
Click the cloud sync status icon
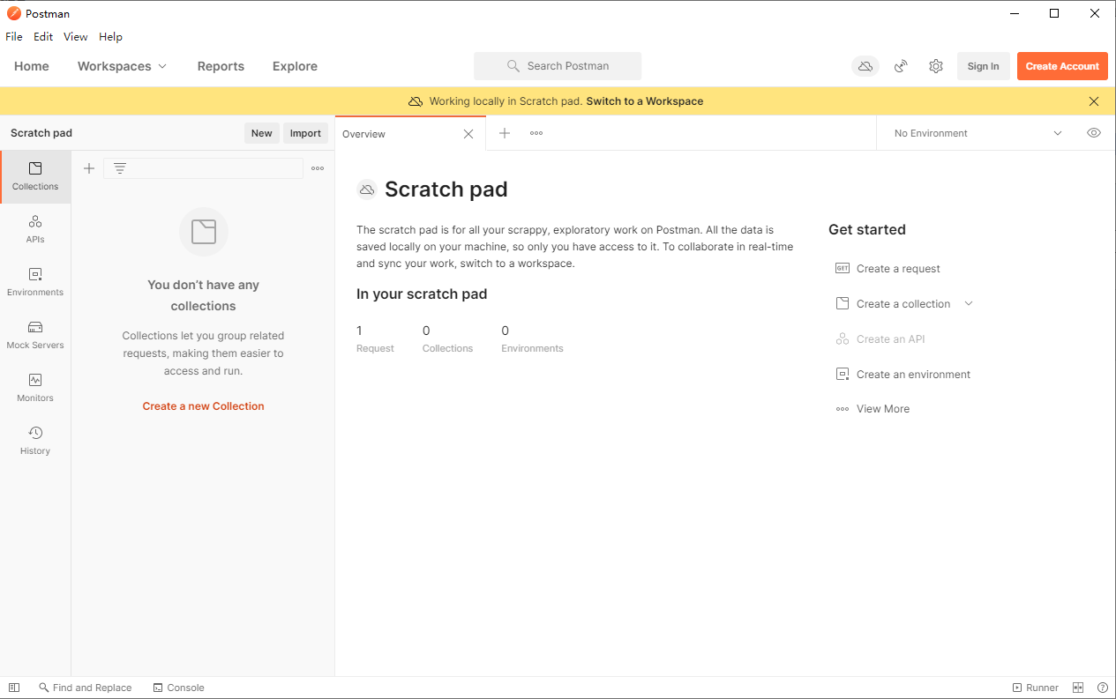865,66
